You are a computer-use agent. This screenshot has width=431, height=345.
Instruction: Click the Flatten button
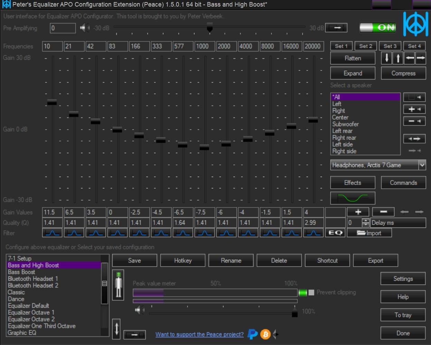click(352, 58)
